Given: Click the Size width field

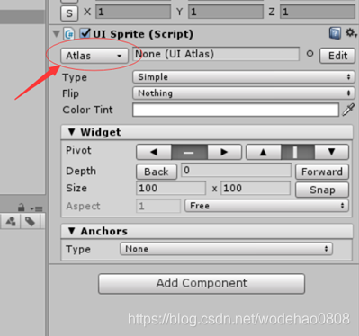Looking at the screenshot, I should tap(171, 188).
